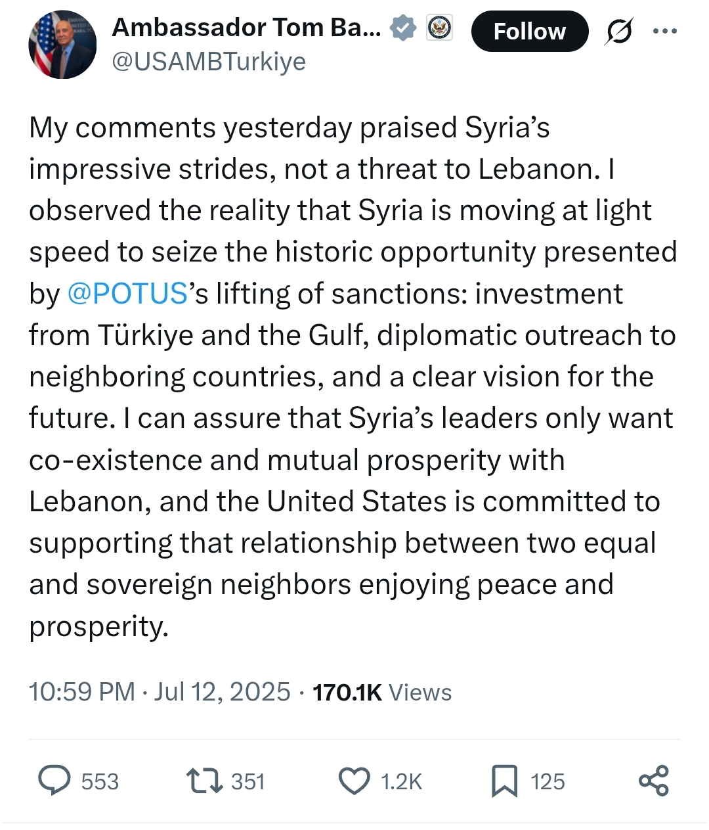Follow Ambassador Tom Barrack's account

[x=530, y=31]
